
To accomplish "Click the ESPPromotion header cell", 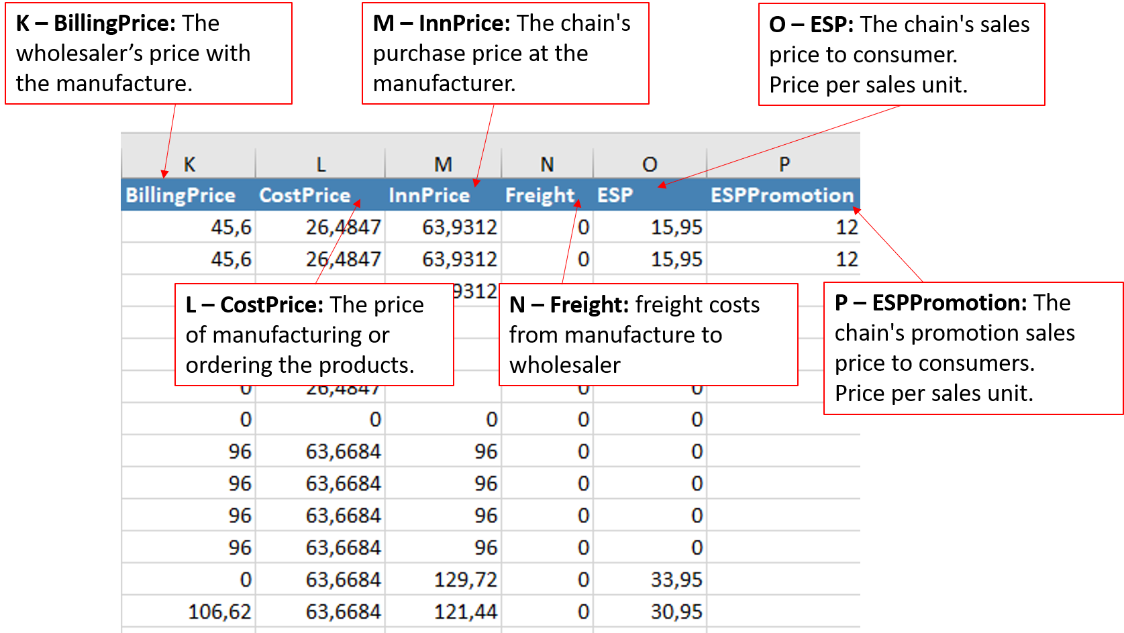I will tap(784, 195).
